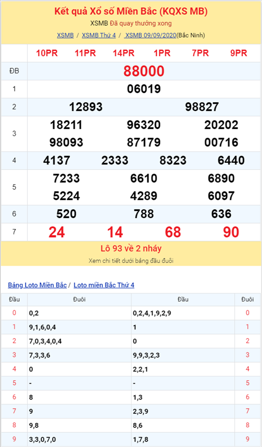The height and width of the screenshot is (447, 262).
Task: Click loto head values 9,9,3,2,3
Action: tap(146, 355)
